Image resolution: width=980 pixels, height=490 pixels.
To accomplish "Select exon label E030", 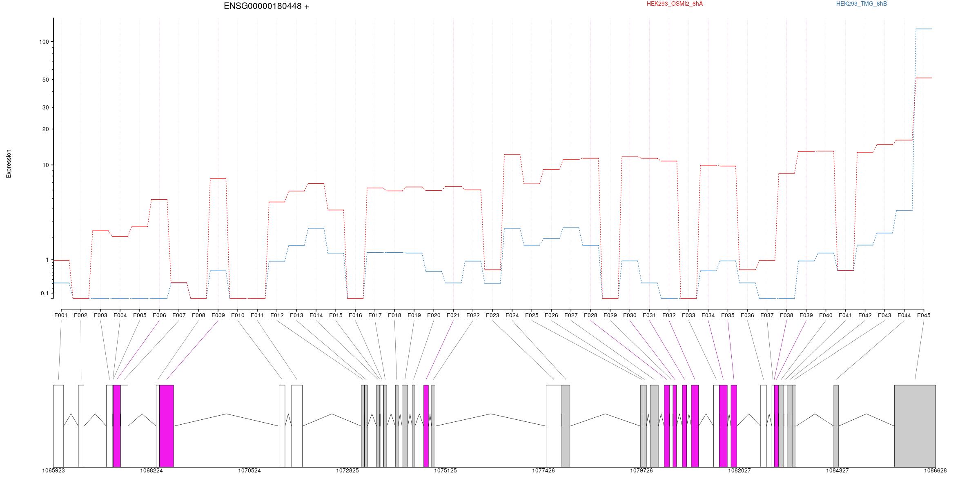I will pos(630,315).
